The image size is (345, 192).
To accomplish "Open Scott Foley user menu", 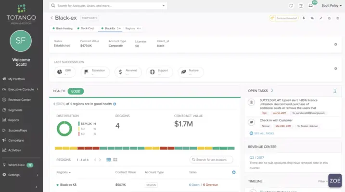I will [x=332, y=6].
